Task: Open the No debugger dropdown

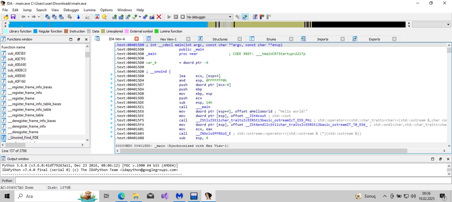Action: pyautogui.click(x=209, y=17)
